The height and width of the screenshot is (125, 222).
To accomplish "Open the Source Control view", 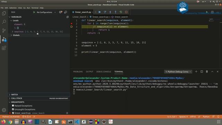I will (x=4, y=31).
